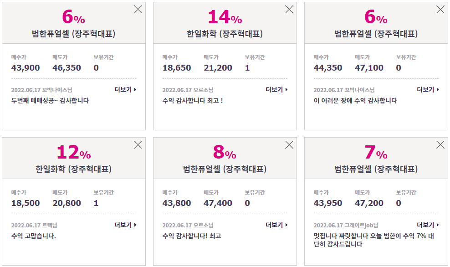Open 더보기 for the 8% card review

(276, 225)
